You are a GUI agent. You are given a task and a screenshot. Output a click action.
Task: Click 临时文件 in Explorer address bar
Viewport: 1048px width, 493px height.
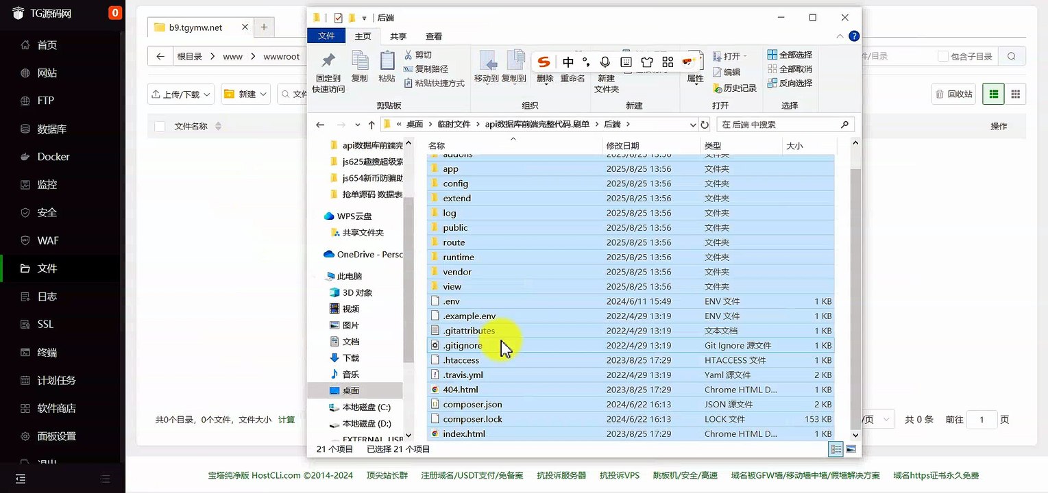click(x=454, y=125)
